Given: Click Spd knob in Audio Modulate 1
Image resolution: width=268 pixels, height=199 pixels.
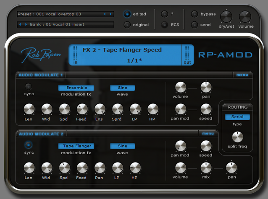Looking at the screenshot, I should pos(64,109).
